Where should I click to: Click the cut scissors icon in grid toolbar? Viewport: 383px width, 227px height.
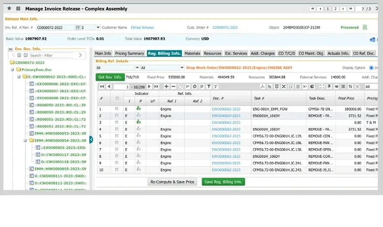[188, 86]
